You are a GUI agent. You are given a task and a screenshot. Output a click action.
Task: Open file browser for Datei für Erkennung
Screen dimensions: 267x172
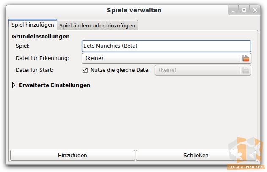point(246,58)
